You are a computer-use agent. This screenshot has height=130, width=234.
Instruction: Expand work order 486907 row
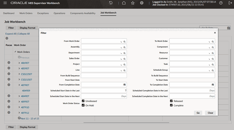19,63
